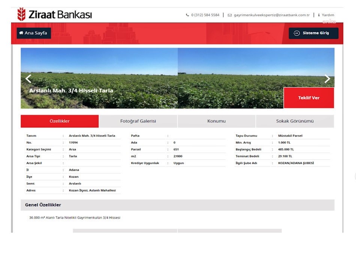Open the Sokak Görünümü tab
Screen dimensions: 356x265
pos(295,121)
